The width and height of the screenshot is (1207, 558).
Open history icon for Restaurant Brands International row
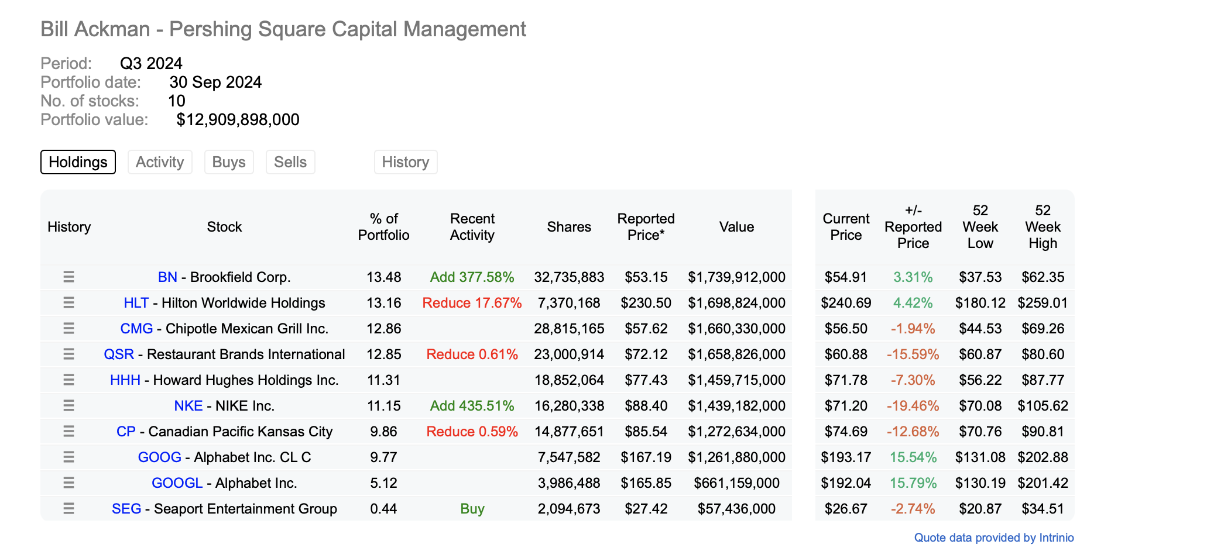click(x=68, y=354)
